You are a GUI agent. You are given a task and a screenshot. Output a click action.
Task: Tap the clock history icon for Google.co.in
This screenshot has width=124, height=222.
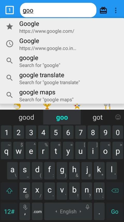[10, 44]
